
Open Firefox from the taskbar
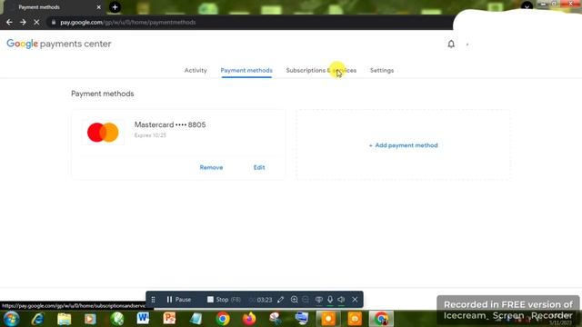coord(249,319)
